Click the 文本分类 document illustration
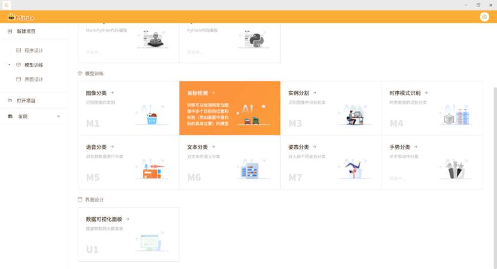The width and height of the screenshot is (497, 269). (x=249, y=171)
